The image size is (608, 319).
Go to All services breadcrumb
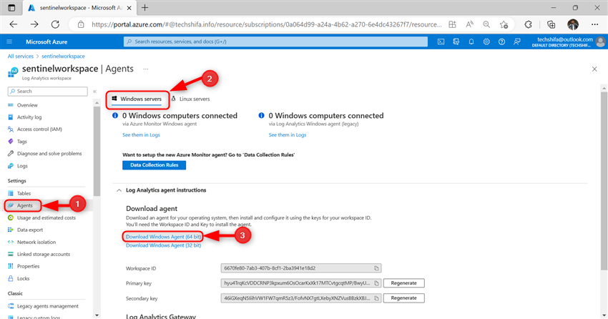pyautogui.click(x=21, y=57)
